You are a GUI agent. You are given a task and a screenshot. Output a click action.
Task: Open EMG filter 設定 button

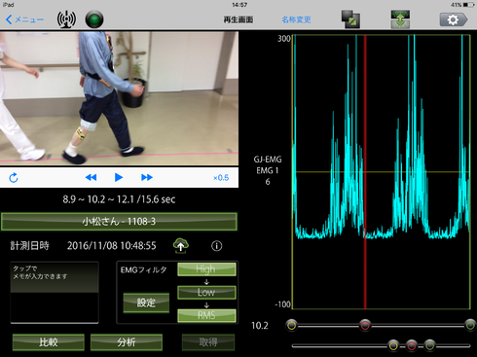[x=146, y=303]
